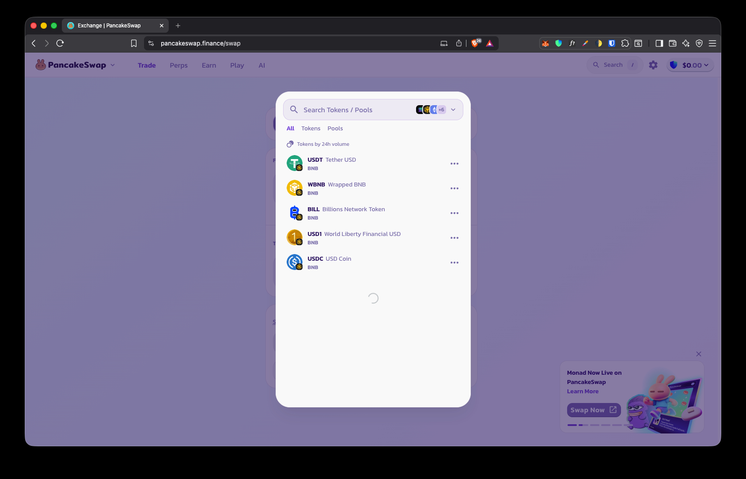Image resolution: width=746 pixels, height=479 pixels.
Task: Click the Swap Now button
Action: tap(594, 410)
